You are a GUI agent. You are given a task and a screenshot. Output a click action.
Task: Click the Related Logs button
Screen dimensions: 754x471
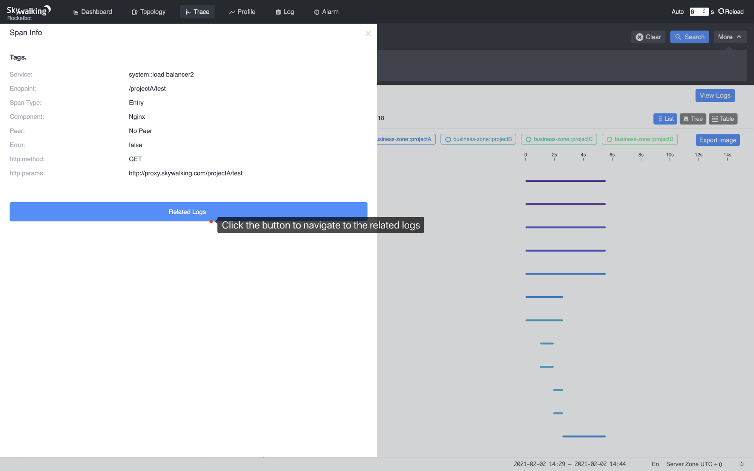click(x=187, y=212)
